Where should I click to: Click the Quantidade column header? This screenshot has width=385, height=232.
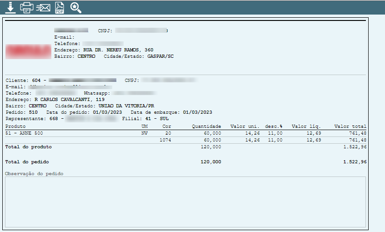click(206, 126)
